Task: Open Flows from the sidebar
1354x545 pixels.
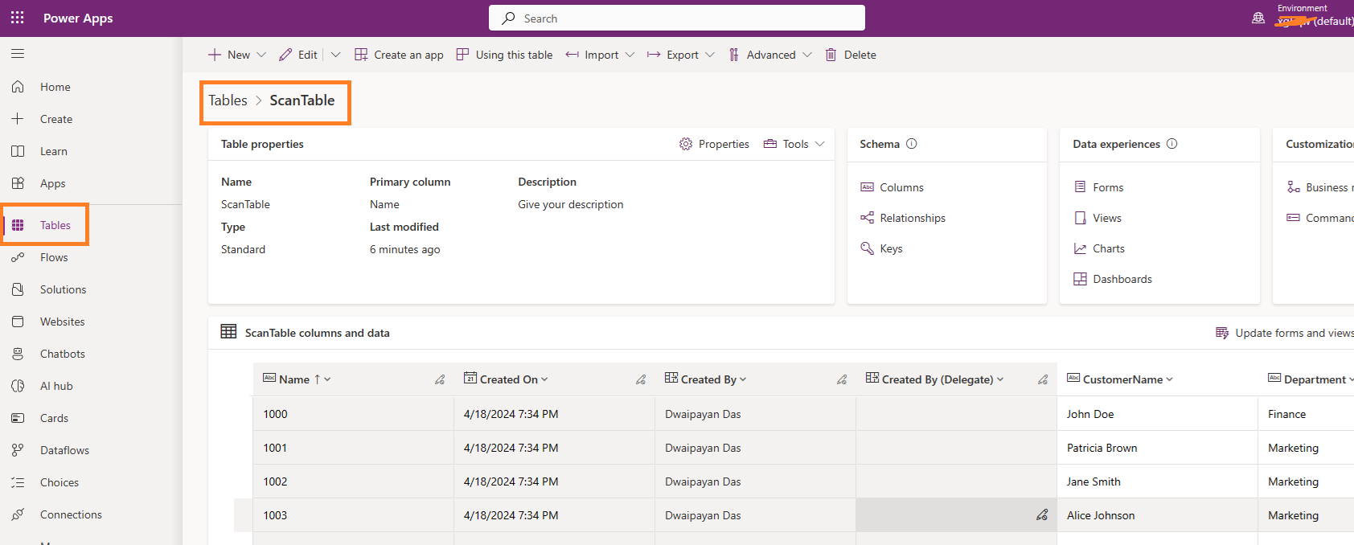Action: [x=54, y=257]
